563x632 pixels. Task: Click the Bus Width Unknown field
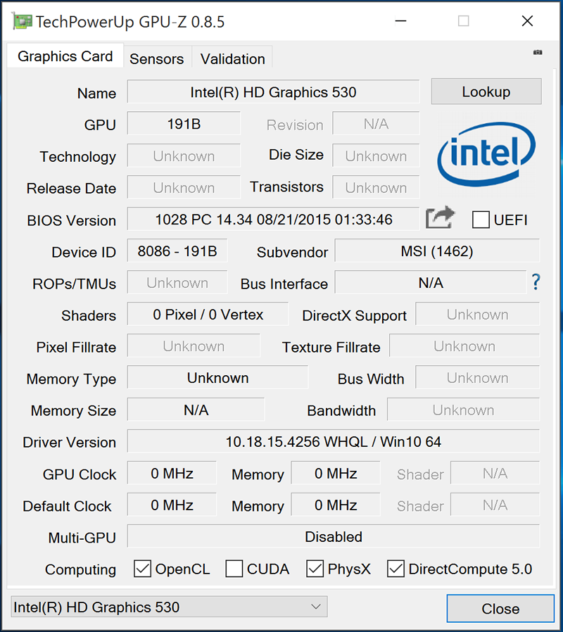(x=478, y=378)
